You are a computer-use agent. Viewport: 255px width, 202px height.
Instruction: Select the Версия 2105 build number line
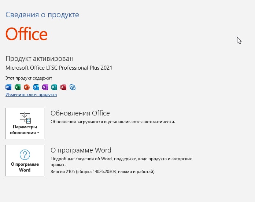[x=103, y=172]
